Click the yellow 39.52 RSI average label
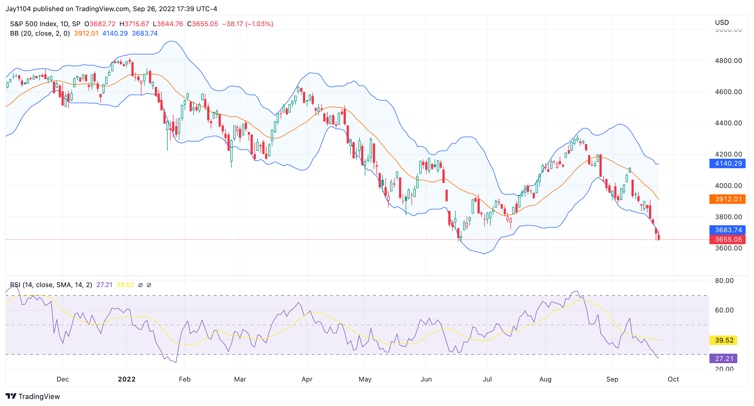Screen dimensions: 754x406 click(723, 340)
